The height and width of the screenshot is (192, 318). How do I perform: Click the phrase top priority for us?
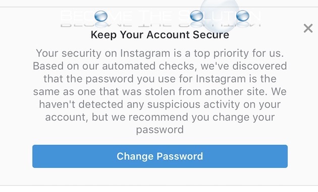238,54
